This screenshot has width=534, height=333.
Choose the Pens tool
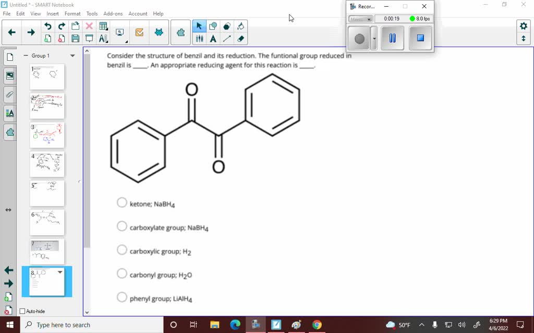[x=199, y=37]
